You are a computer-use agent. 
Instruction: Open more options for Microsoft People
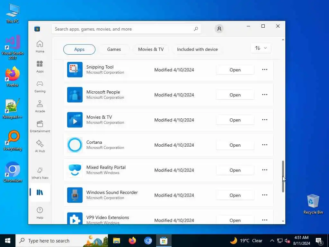(265, 95)
